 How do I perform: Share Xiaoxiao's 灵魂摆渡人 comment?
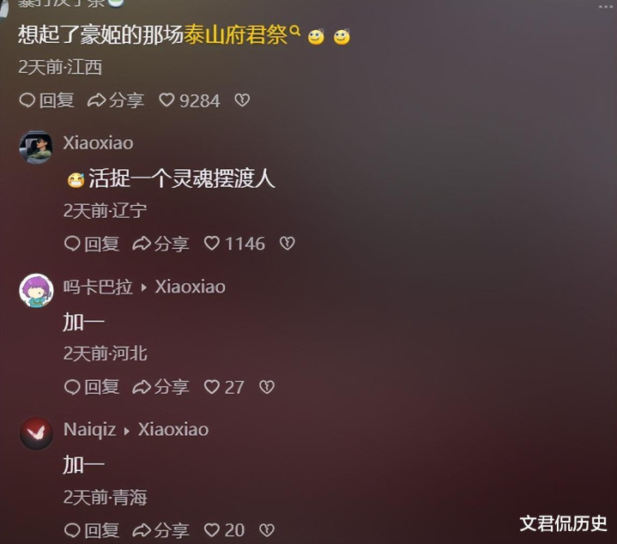[x=160, y=244]
